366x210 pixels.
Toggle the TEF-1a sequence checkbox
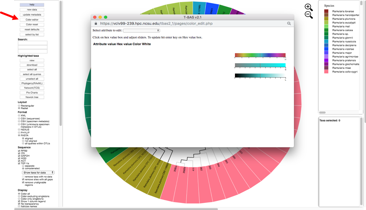19,163
